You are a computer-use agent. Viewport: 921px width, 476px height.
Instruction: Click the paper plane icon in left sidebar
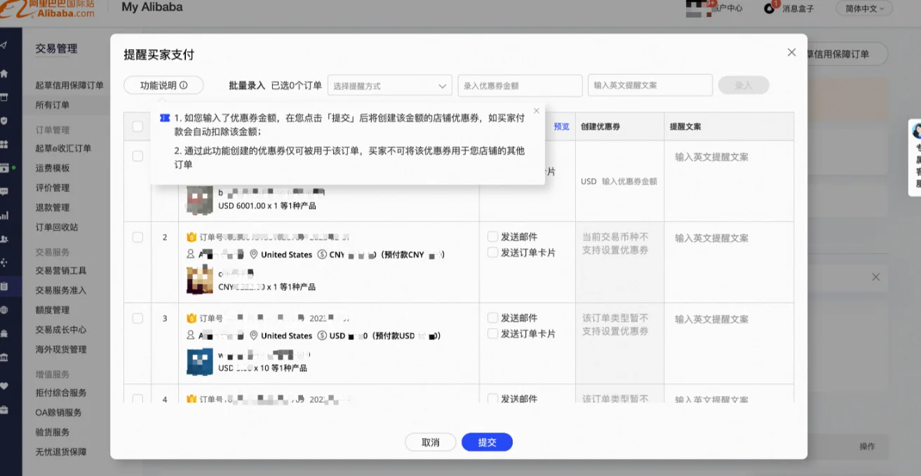pos(4,46)
